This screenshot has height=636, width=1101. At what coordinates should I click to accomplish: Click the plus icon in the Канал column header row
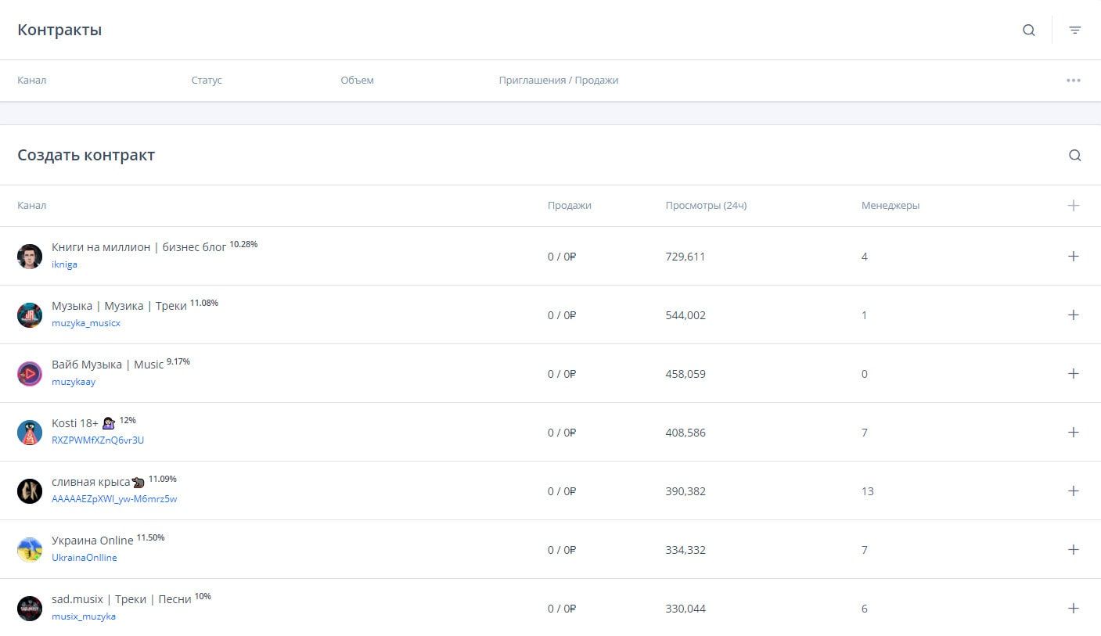1074,206
